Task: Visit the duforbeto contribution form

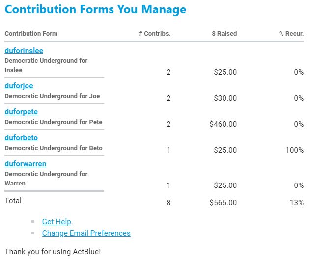Action: pyautogui.click(x=21, y=138)
